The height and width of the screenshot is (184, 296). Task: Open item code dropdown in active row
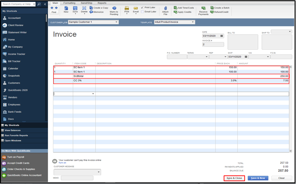[x=93, y=94]
